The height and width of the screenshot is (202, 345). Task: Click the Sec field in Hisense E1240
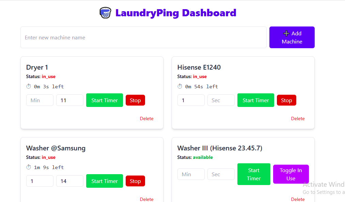pos(221,100)
